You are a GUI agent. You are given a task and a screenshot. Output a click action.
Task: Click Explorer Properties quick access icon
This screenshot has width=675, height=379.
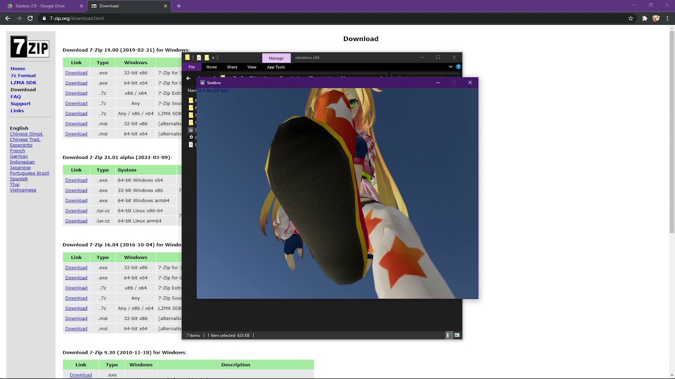199,57
